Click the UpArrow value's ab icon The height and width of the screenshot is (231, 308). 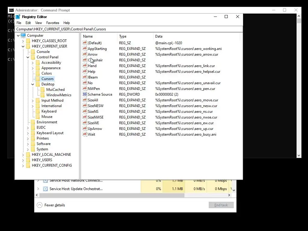click(85, 128)
